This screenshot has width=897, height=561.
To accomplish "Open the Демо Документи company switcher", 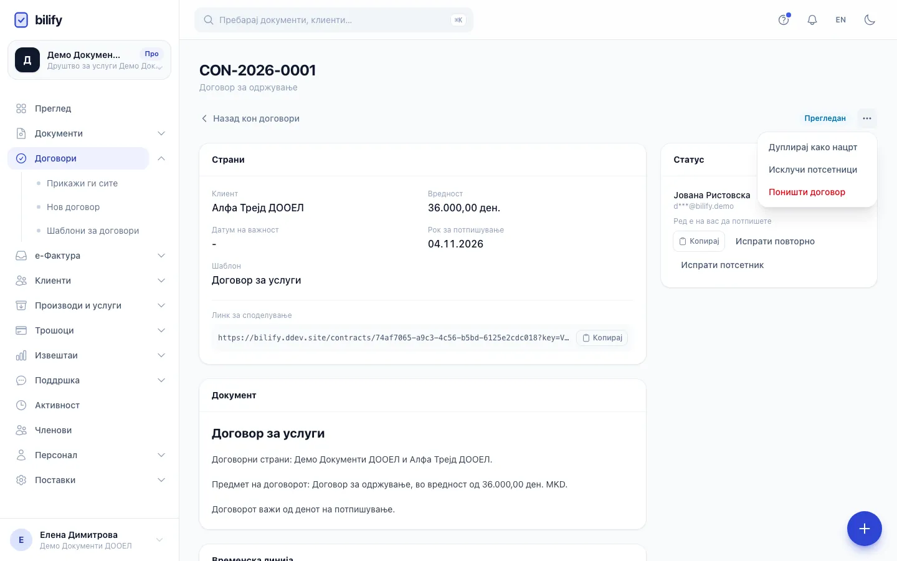I will point(89,60).
